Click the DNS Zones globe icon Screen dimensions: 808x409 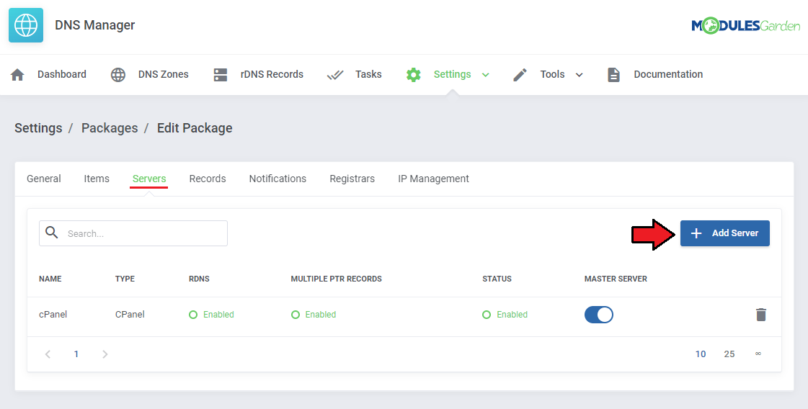click(x=118, y=75)
